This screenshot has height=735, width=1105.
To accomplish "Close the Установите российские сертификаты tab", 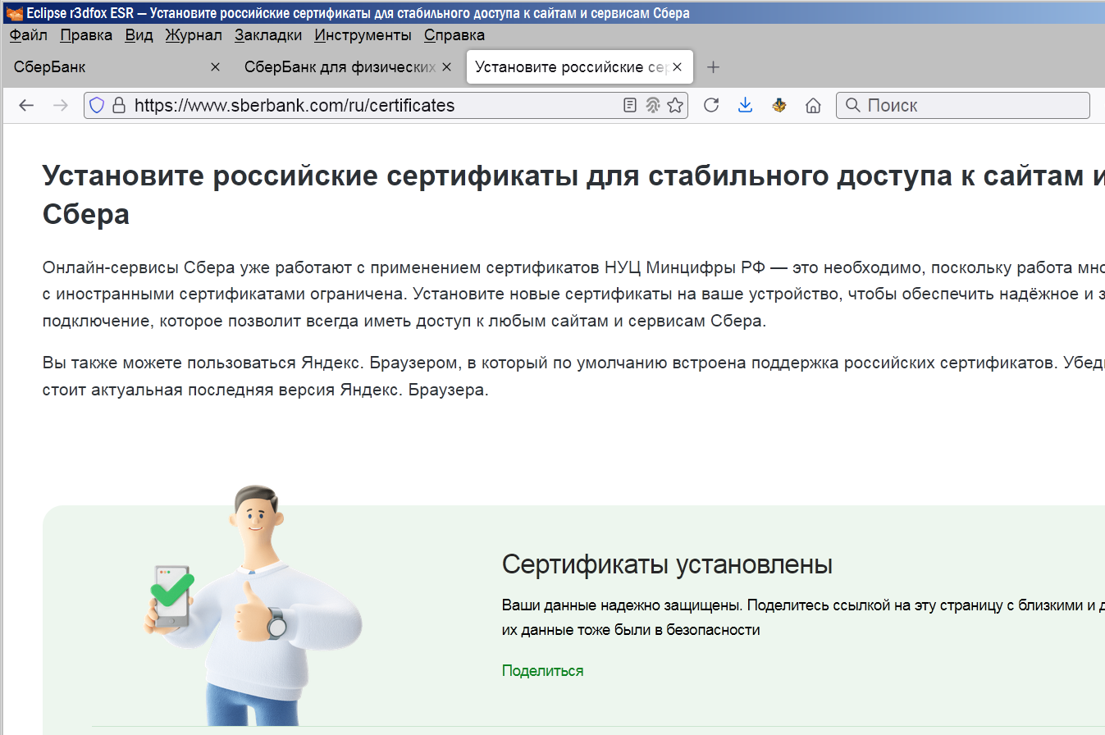I will 678,67.
